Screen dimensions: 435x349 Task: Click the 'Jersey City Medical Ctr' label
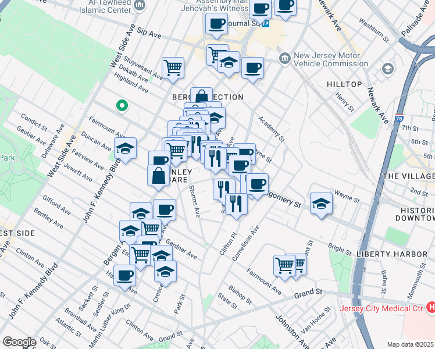381,308
